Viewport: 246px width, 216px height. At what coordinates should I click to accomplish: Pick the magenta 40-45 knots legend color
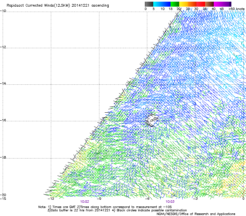click(218, 4)
